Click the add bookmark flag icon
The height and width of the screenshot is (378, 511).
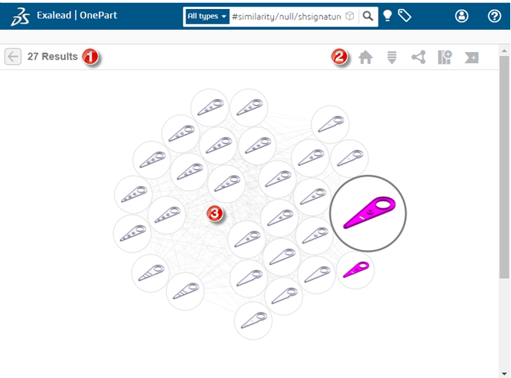(472, 57)
